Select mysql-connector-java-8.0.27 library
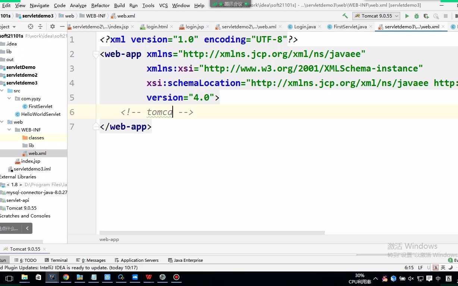The width and height of the screenshot is (458, 286). [37, 193]
